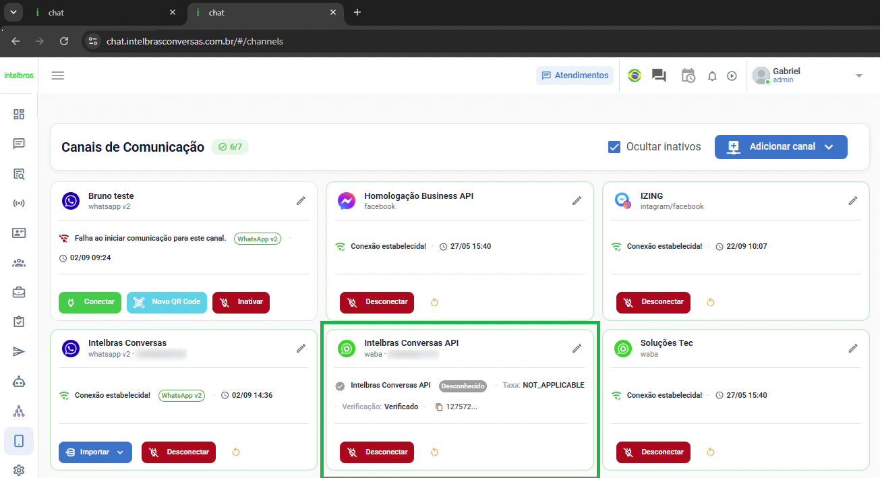
Task: Disconnect the Intelbras Conversas channel
Action: click(179, 452)
